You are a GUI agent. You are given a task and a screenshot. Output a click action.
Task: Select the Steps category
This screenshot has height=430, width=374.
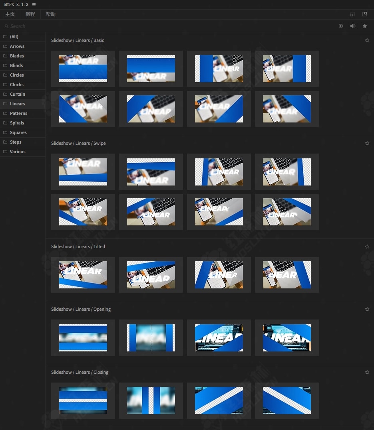(x=22, y=142)
